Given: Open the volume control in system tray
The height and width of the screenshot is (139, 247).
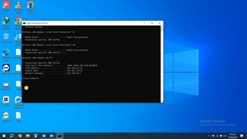Looking at the screenshot, I should pos(225,136).
